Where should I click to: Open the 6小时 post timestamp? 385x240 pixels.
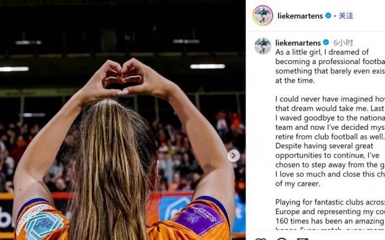click(343, 43)
